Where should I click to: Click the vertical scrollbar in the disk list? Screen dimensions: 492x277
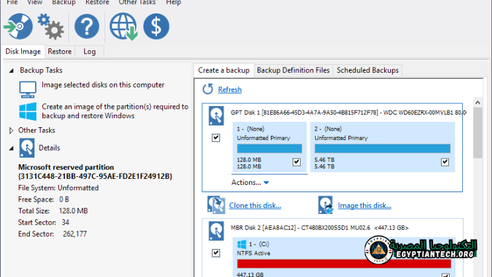click(477, 133)
